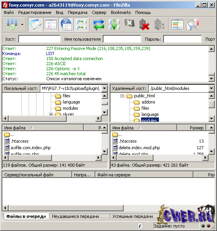The width and height of the screenshot is (217, 231).
Task: Click local tree scroll-up arrow
Action: pyautogui.click(x=105, y=96)
